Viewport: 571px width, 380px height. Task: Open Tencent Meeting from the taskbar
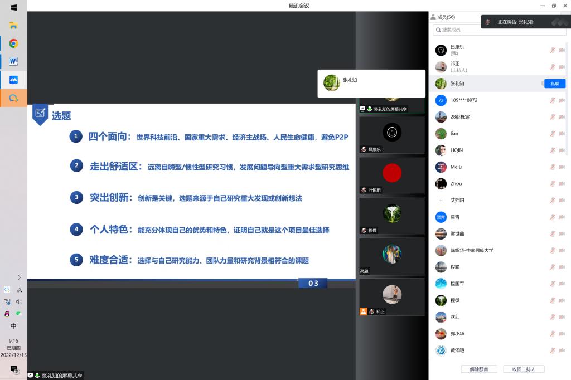click(13, 80)
